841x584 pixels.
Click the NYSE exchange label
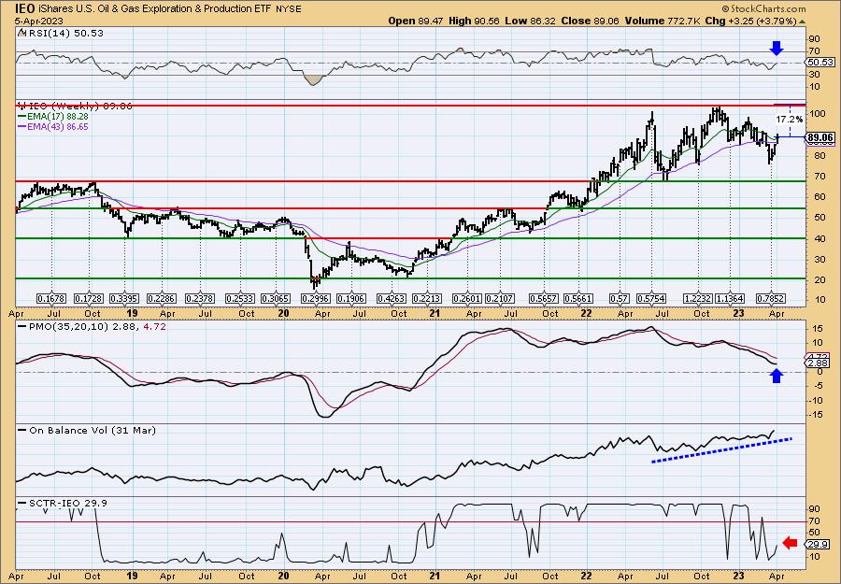(x=289, y=9)
